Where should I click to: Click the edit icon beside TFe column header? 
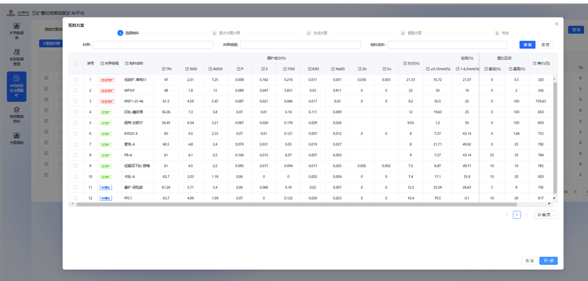[x=163, y=69]
